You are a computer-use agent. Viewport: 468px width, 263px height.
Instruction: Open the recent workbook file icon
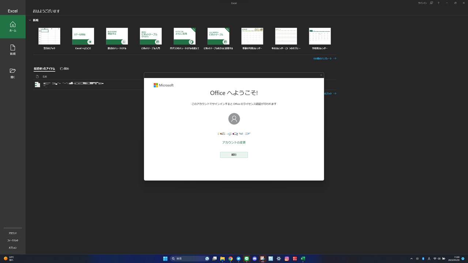[x=37, y=84]
